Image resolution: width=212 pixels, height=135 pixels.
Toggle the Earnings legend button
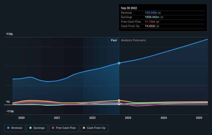(37, 128)
